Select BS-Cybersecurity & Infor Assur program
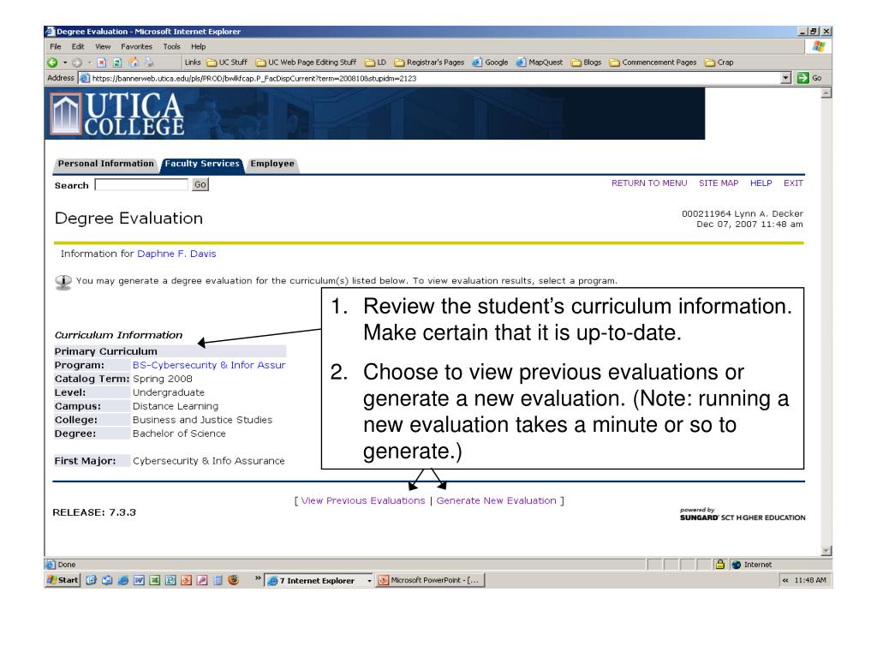The image size is (877, 658). (x=209, y=365)
